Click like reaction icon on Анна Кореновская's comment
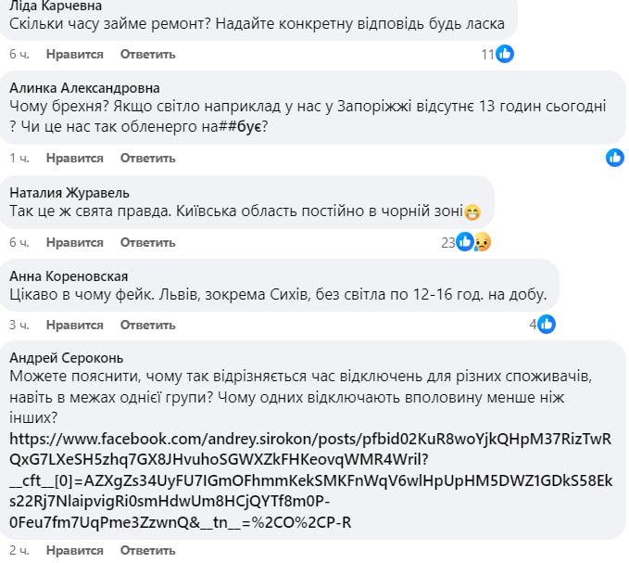The height and width of the screenshot is (563, 629). (547, 324)
